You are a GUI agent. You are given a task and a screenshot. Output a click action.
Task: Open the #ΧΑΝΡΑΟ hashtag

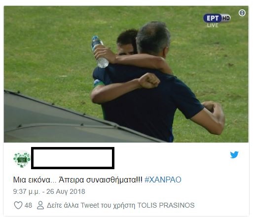point(163,180)
